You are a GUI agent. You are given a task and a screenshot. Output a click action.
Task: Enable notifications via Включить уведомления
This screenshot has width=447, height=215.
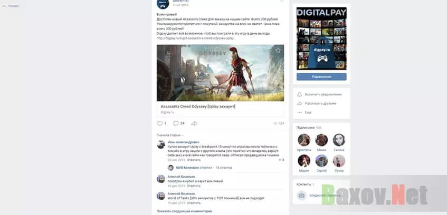tap(323, 94)
